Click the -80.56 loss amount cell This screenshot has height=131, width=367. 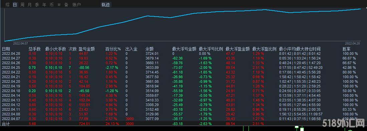coord(84,67)
